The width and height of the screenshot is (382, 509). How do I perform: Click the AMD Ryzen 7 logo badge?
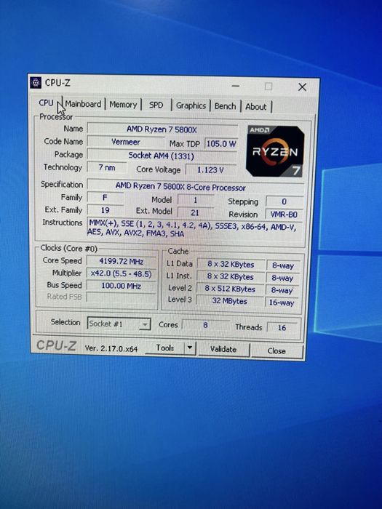(x=275, y=151)
